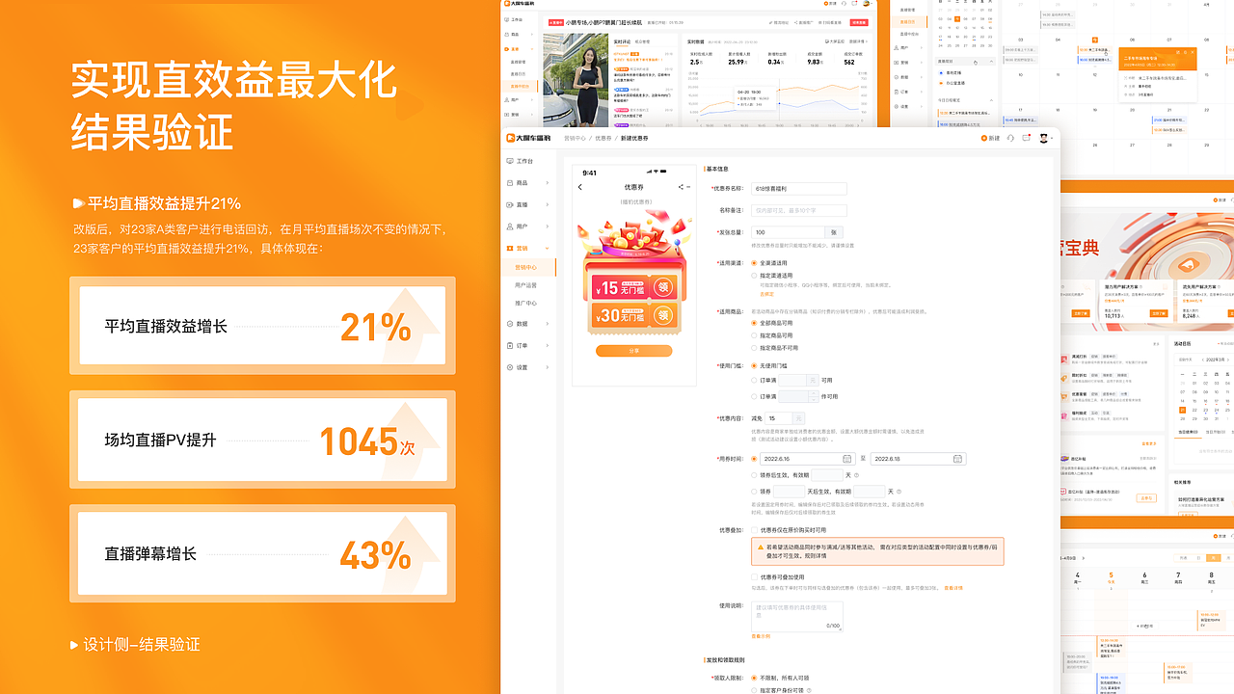
Task: Select 无使用门槛 radio option
Action: 754,365
